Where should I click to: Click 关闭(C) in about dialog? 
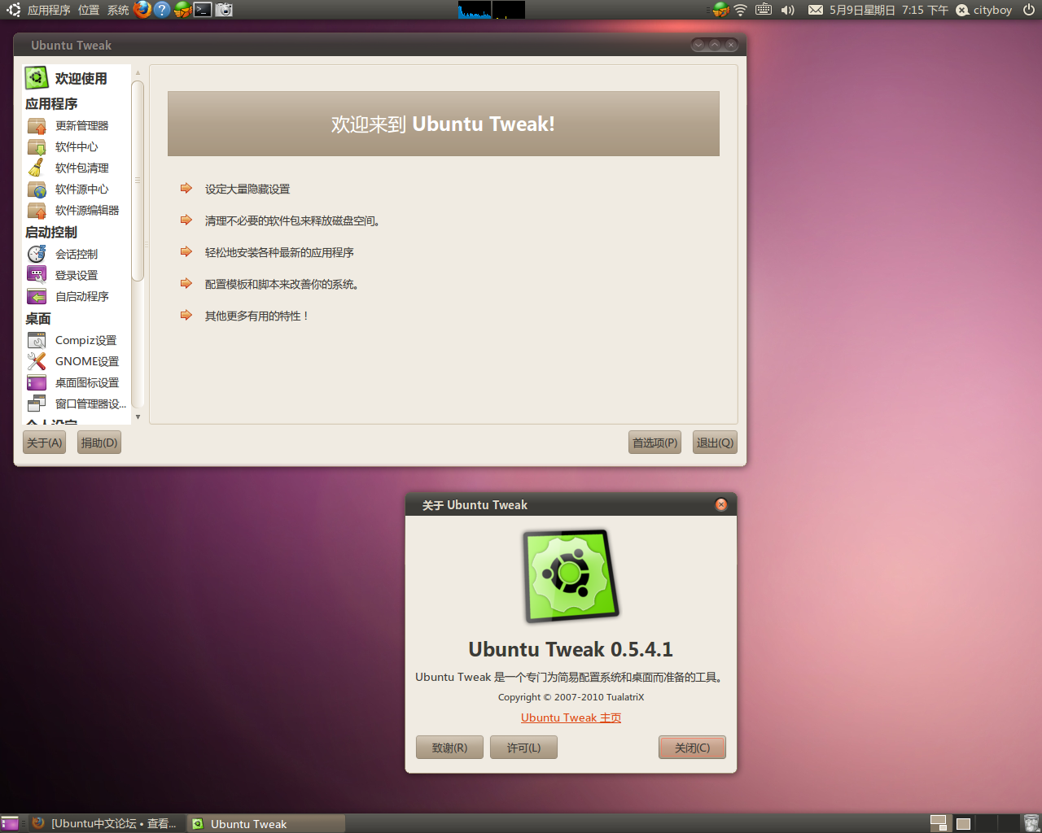pyautogui.click(x=692, y=748)
